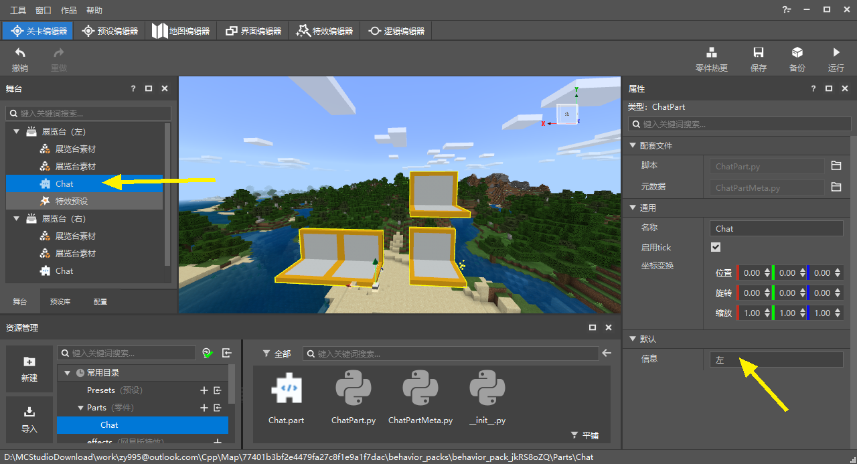
Task: Click the green-check icon beside resource search
Action: (208, 353)
